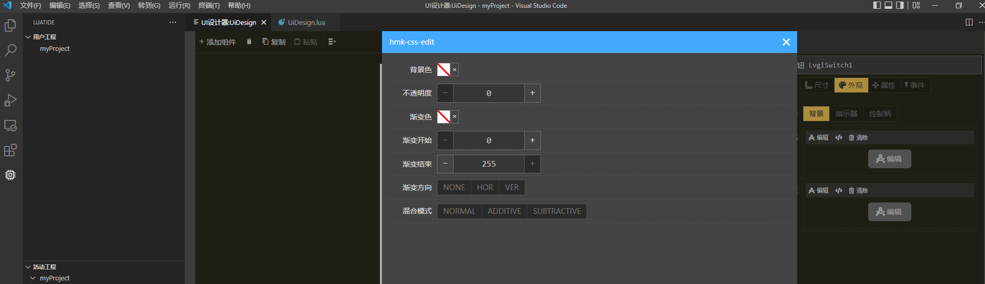
Task: Click the 渐变结束 field showing 255
Action: 489,164
